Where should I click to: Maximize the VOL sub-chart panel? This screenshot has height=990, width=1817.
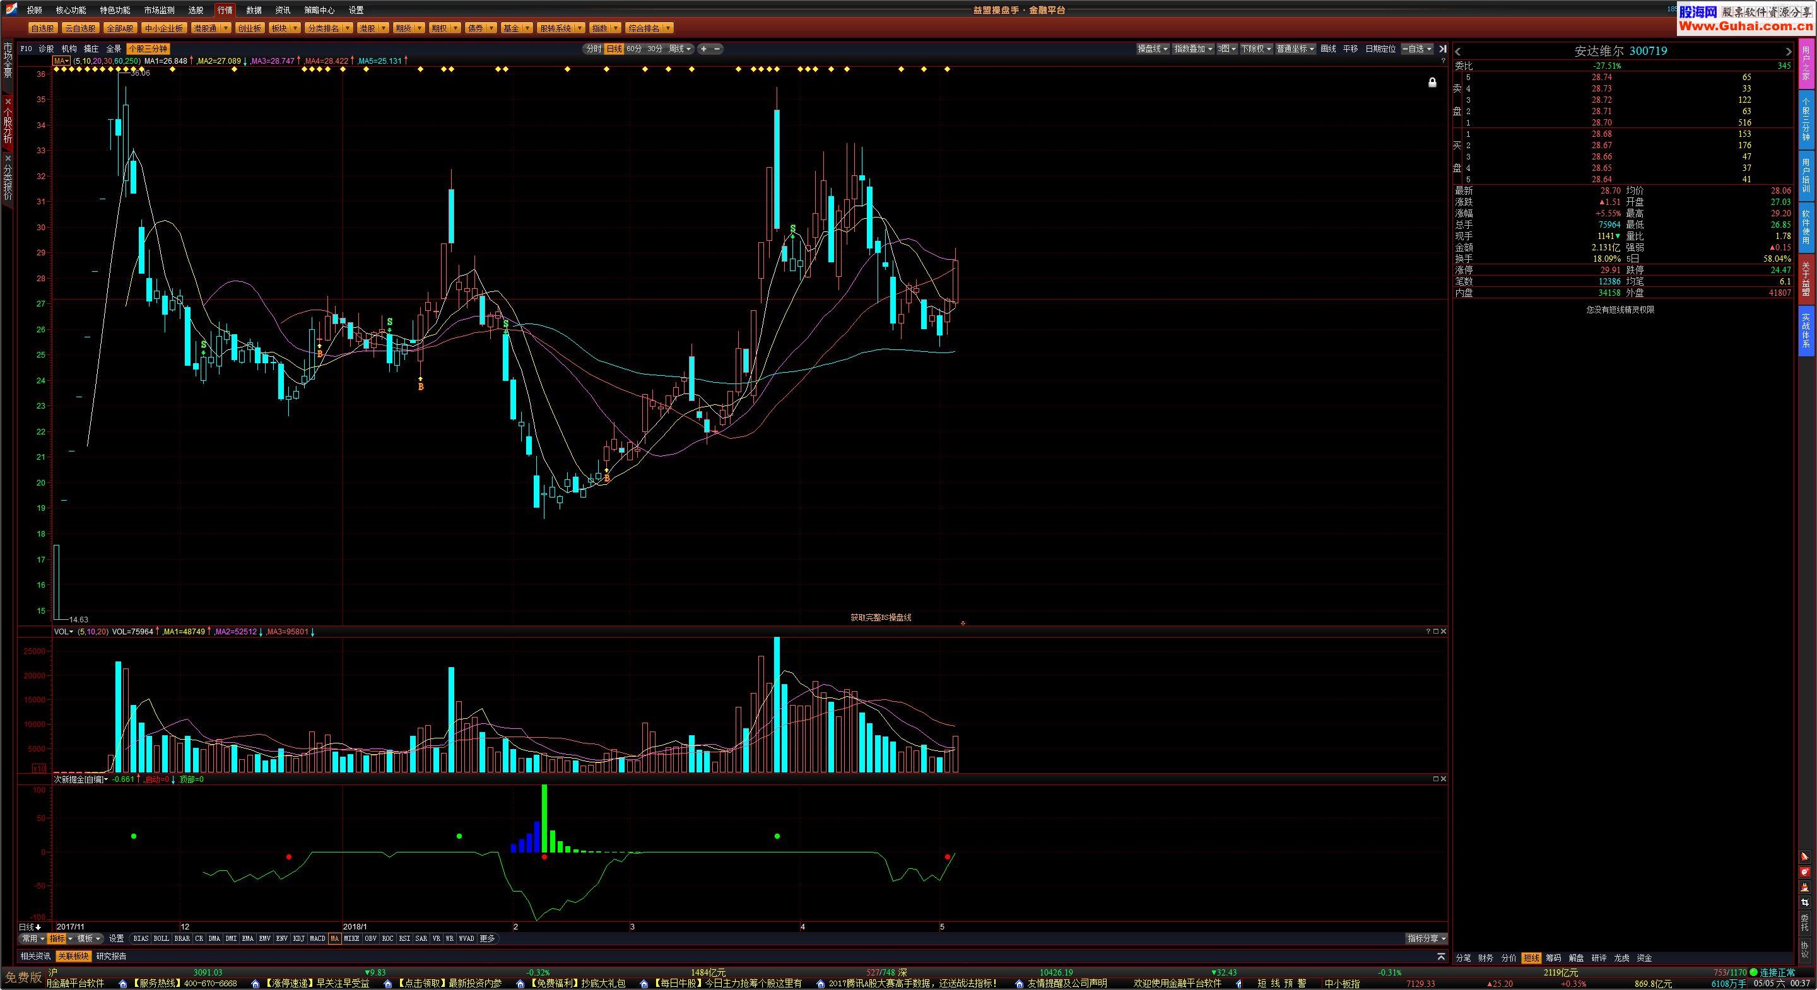tap(1435, 631)
